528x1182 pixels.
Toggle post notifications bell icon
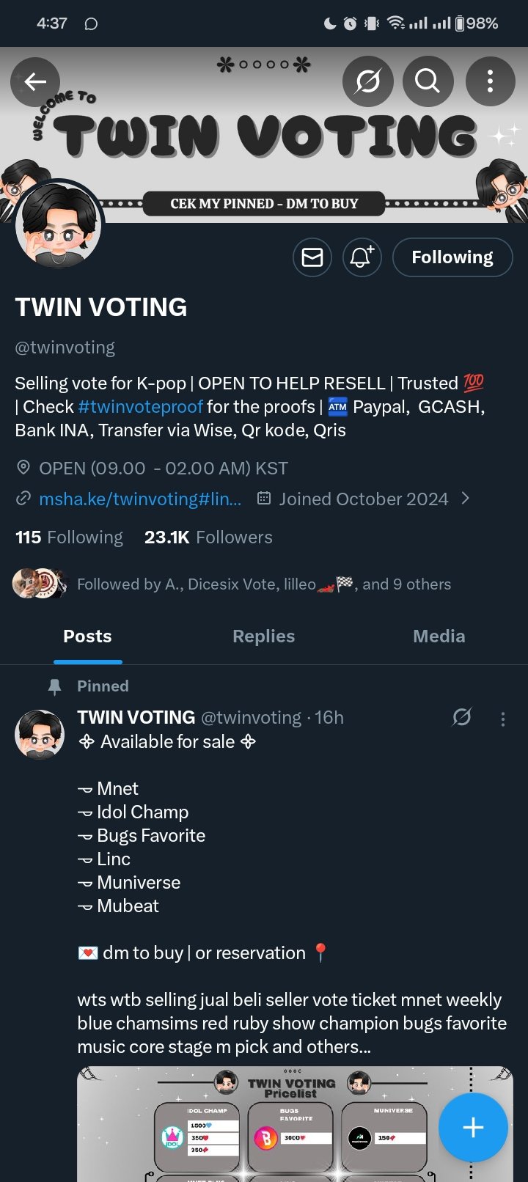point(362,257)
